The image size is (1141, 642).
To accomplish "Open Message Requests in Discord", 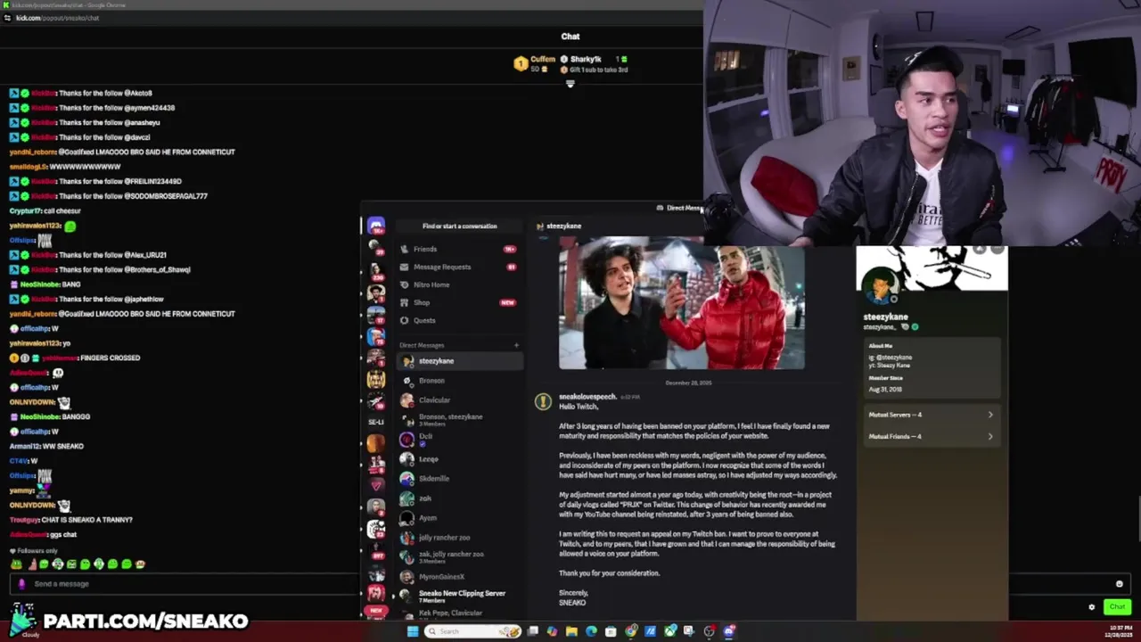I will coord(459,267).
